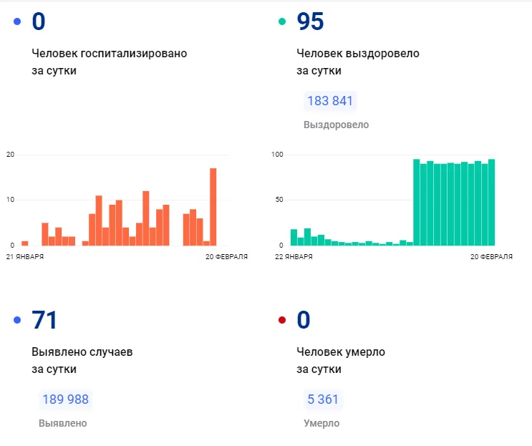
Task: Click the blue dot beside hospitalized zero
Action: click(x=17, y=21)
